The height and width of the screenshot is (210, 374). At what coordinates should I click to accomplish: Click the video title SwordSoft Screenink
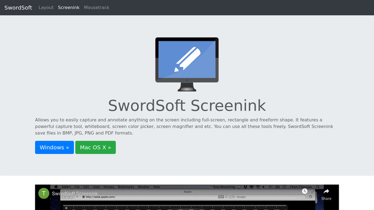click(x=74, y=194)
